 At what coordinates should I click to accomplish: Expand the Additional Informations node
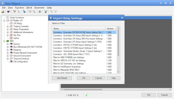(x=8, y=32)
